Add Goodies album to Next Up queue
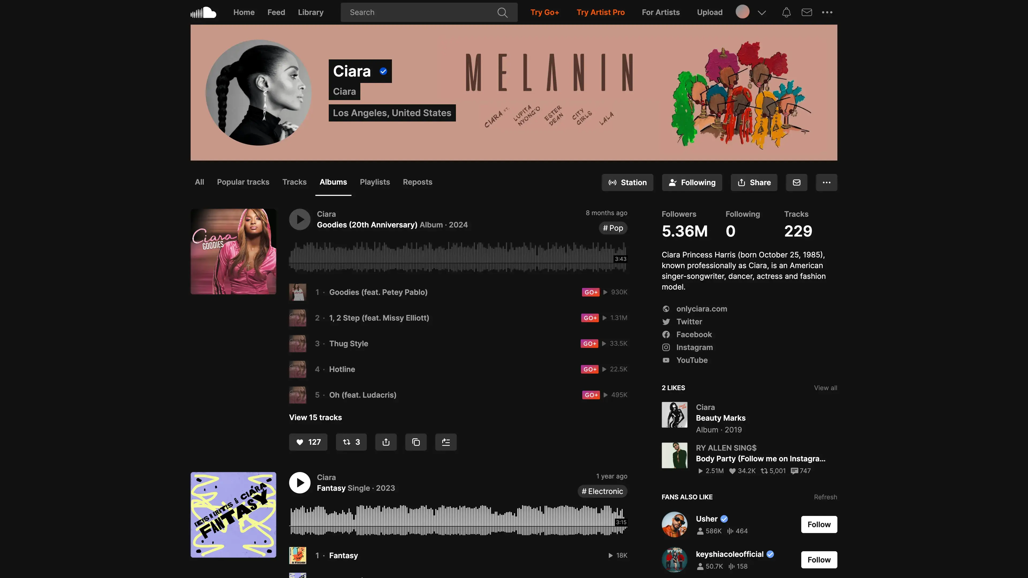The width and height of the screenshot is (1028, 578). pos(446,442)
